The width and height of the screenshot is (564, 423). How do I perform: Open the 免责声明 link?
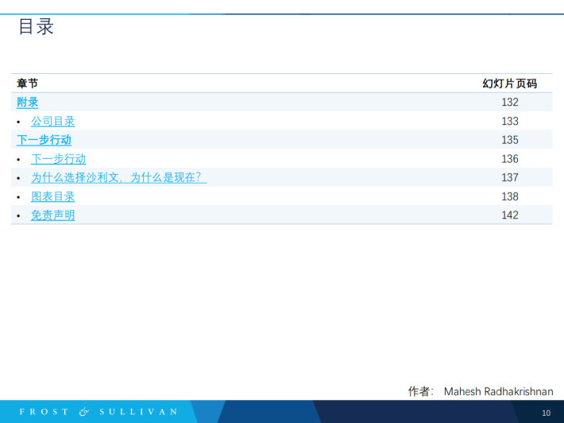(53, 215)
